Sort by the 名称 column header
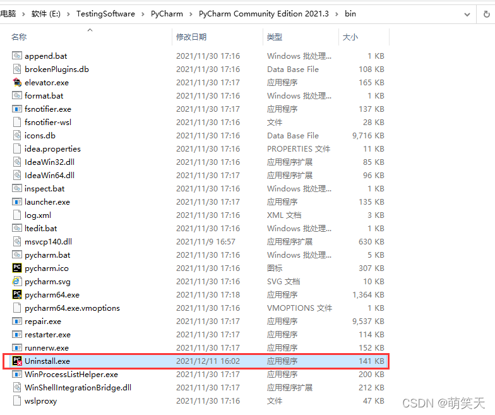Viewport: 495px width, 415px height. click(x=19, y=37)
